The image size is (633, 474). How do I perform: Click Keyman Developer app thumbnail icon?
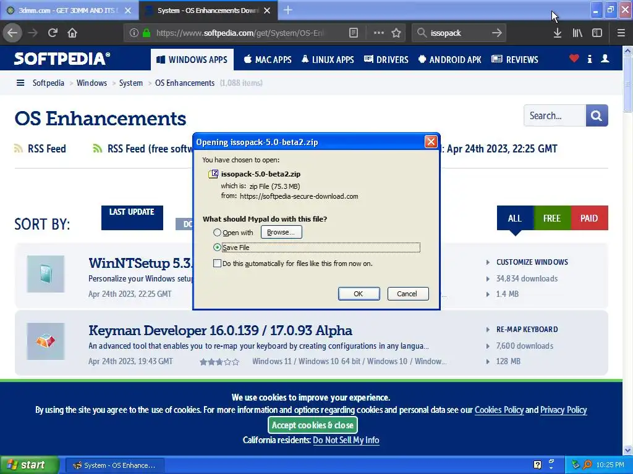[x=46, y=341]
